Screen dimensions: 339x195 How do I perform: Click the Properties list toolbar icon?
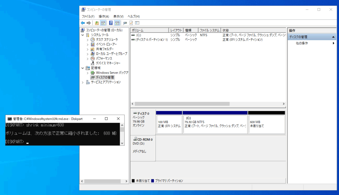pos(137,23)
